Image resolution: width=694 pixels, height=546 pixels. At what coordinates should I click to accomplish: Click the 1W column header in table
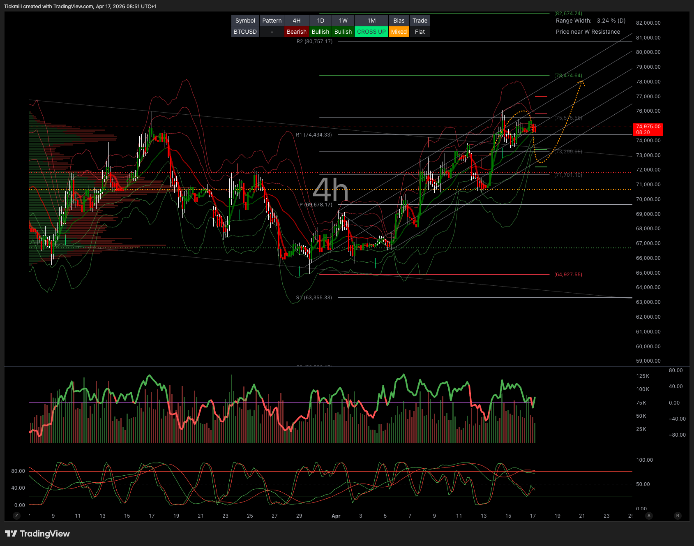point(343,21)
